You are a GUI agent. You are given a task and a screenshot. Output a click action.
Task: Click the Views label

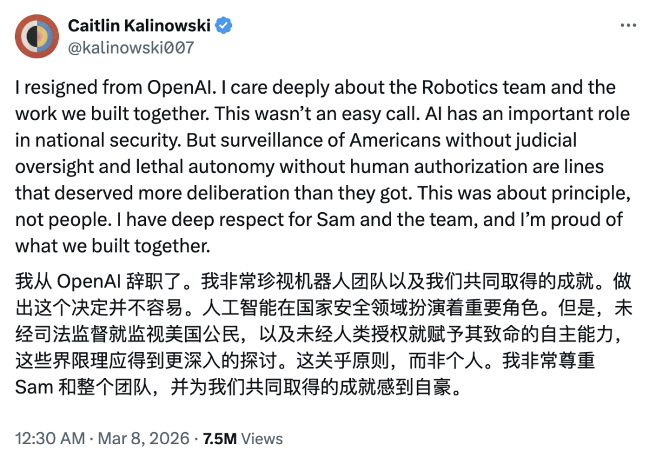coord(263,438)
